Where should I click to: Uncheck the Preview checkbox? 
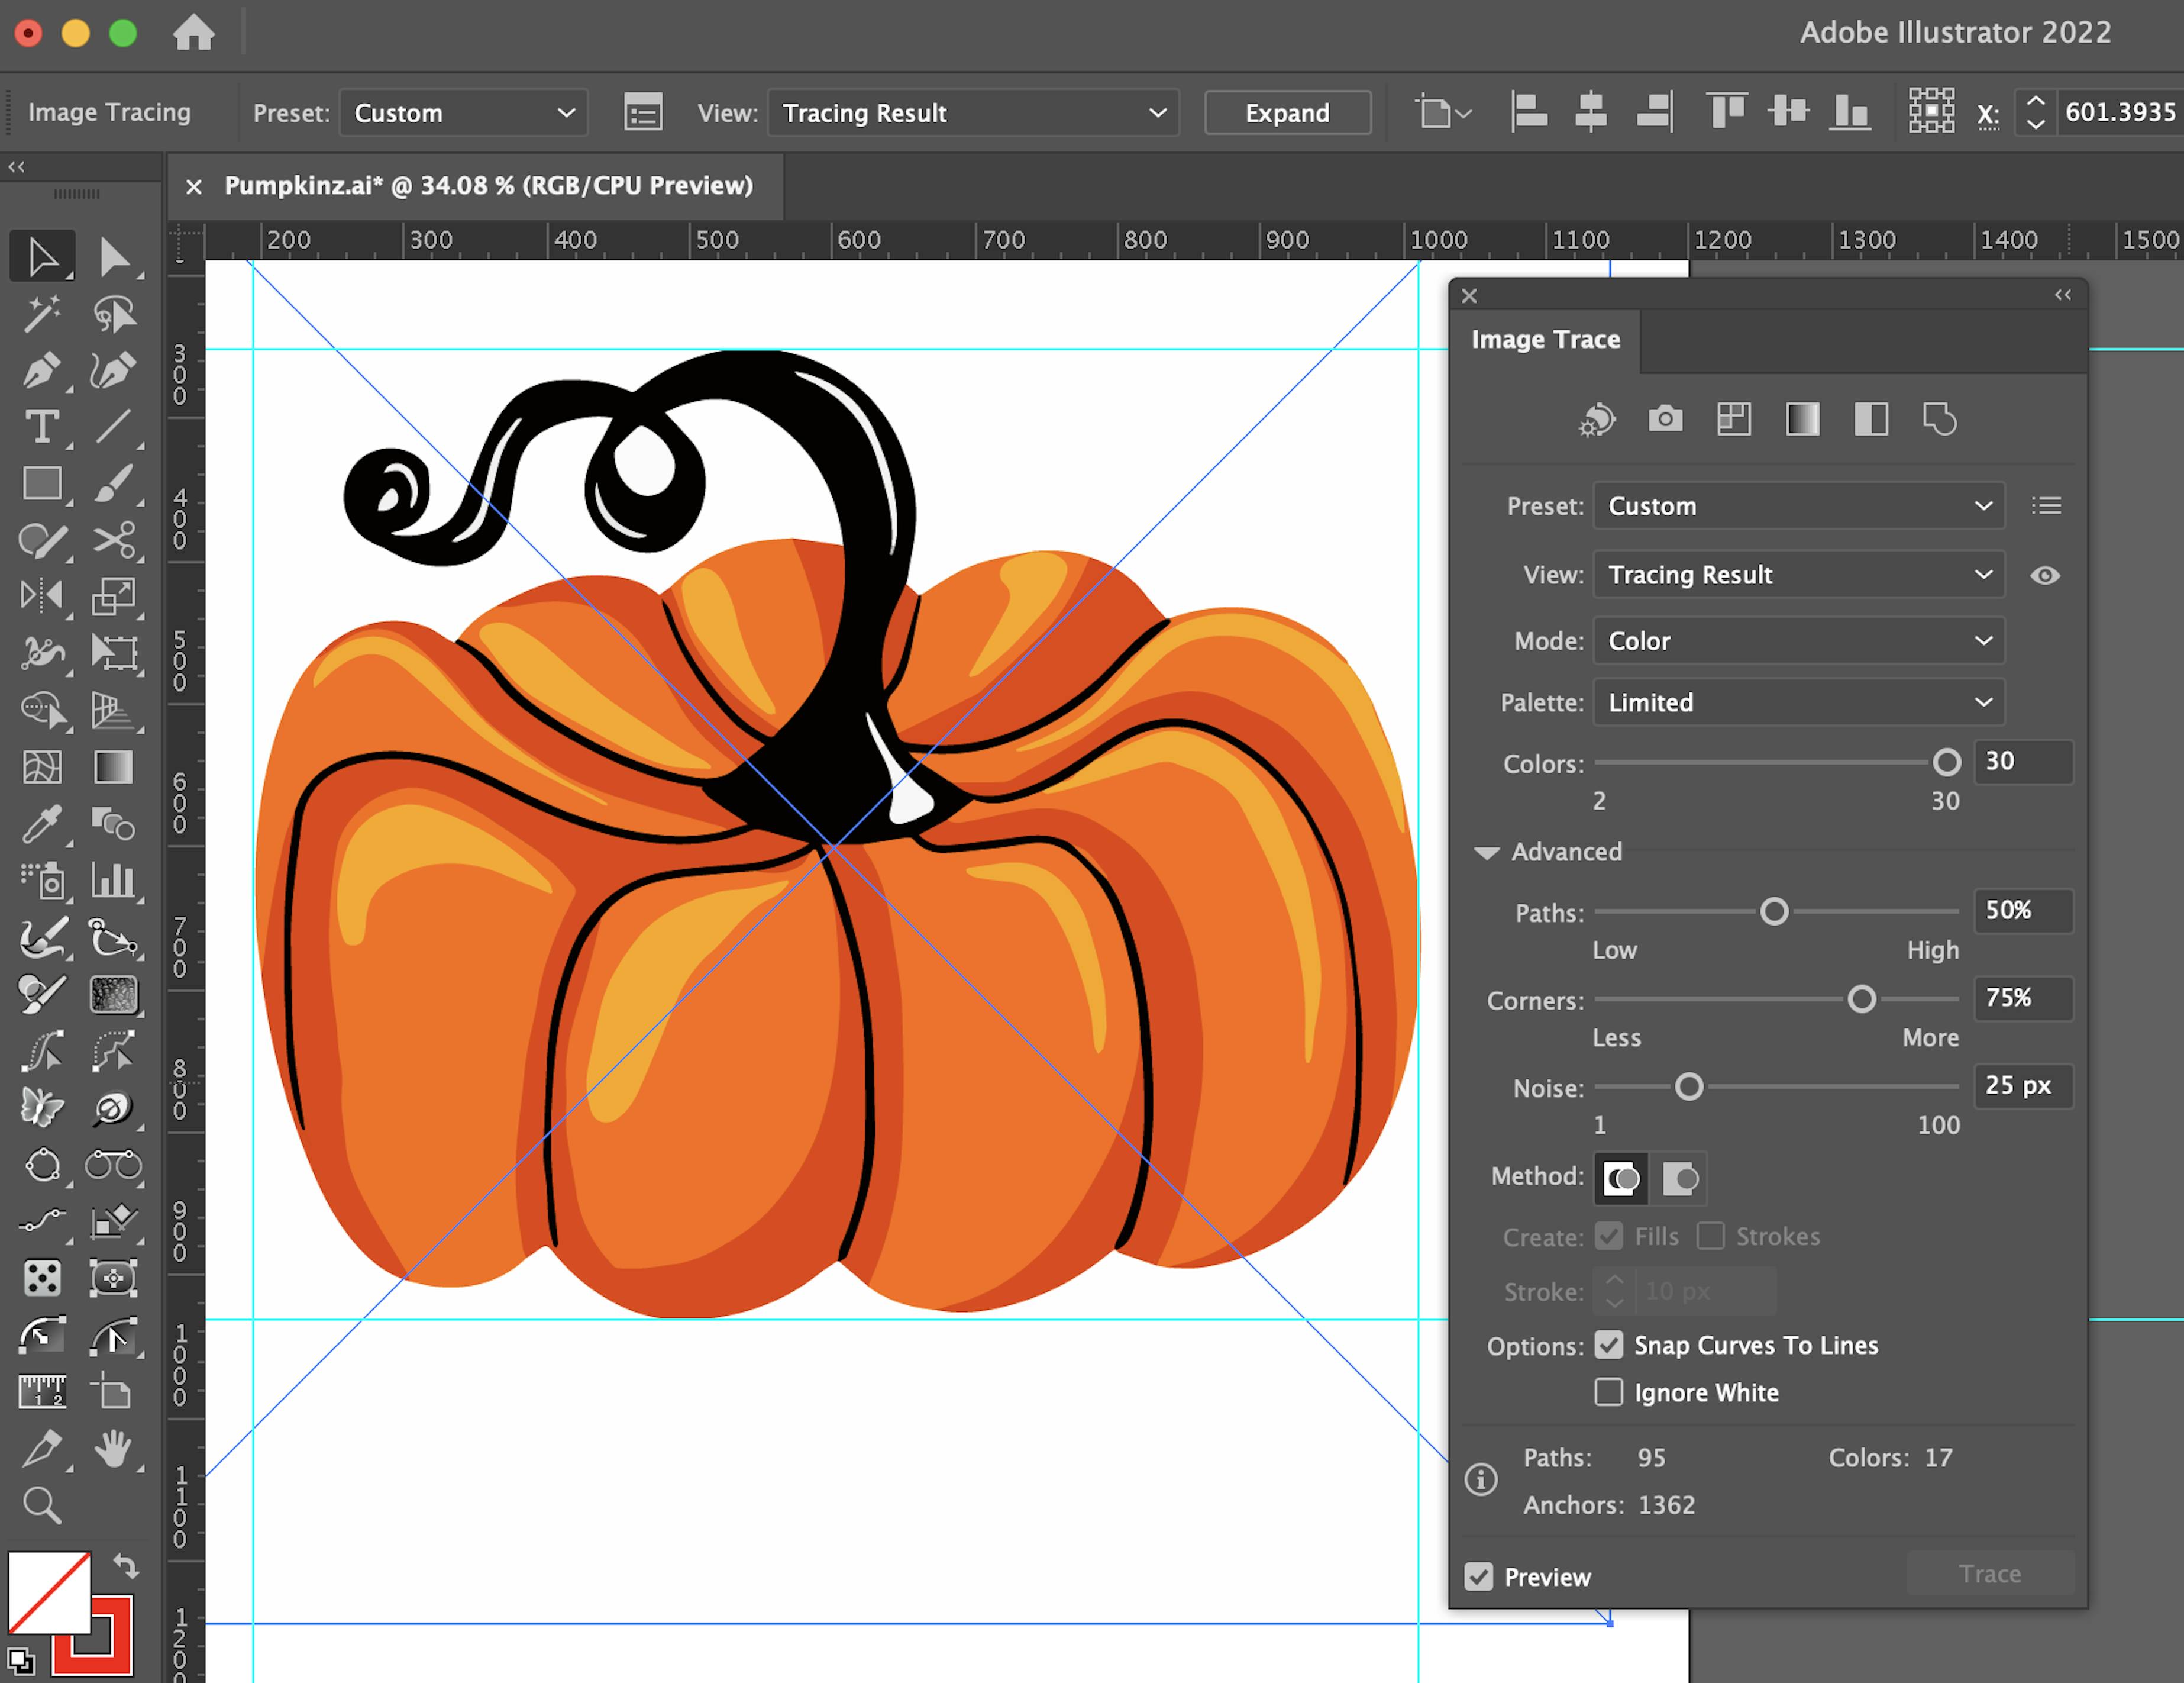pos(1481,1576)
